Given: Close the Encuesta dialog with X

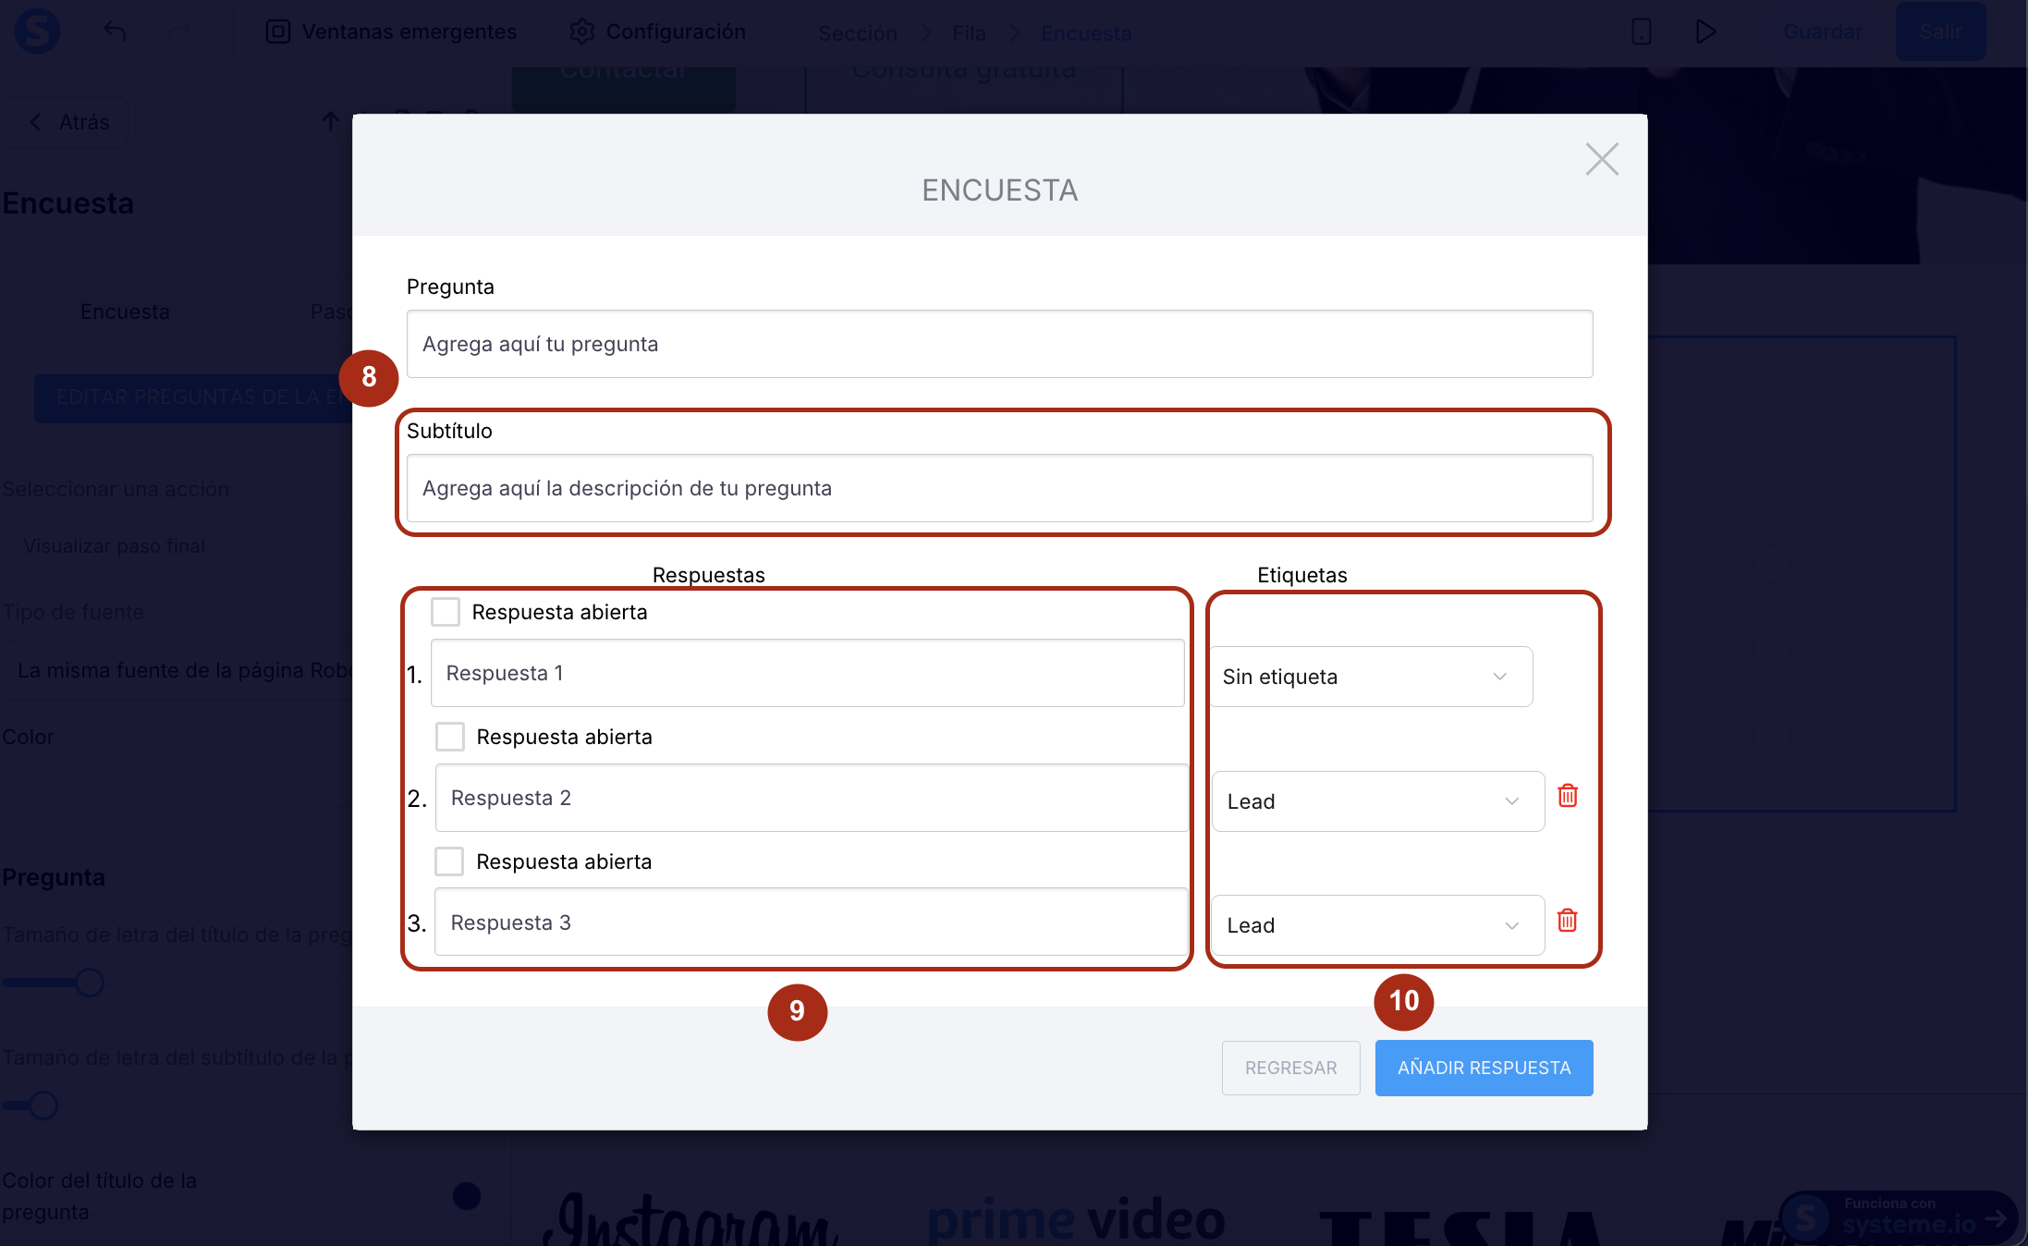Looking at the screenshot, I should (x=1602, y=159).
